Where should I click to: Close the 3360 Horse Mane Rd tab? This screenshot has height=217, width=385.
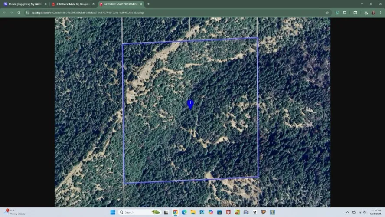(x=94, y=4)
